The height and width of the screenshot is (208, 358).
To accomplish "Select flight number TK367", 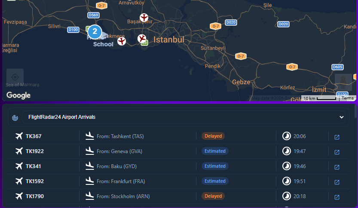I will pos(34,136).
